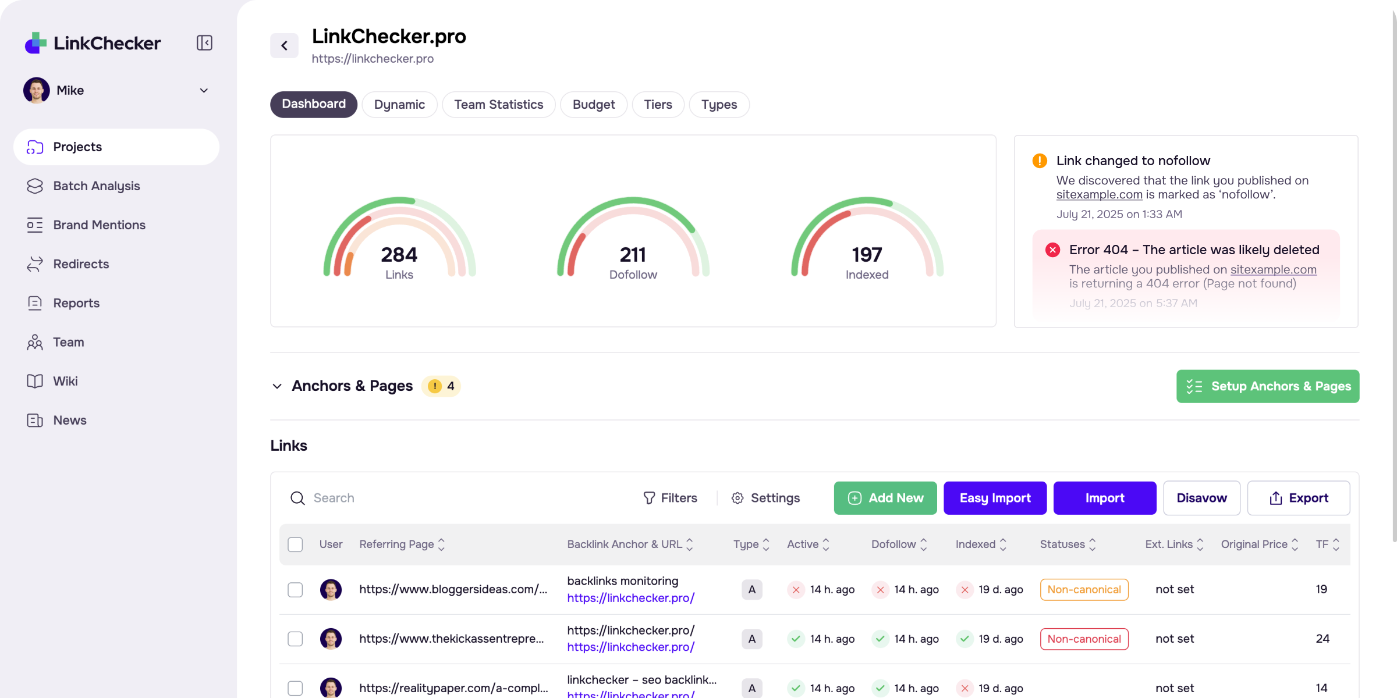
Task: Click the Batch Analysis layers icon
Action: tap(35, 186)
